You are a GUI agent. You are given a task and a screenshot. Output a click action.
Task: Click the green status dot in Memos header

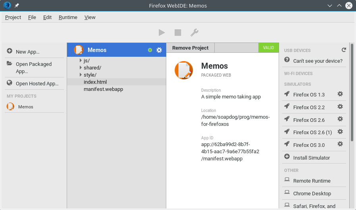pos(150,50)
